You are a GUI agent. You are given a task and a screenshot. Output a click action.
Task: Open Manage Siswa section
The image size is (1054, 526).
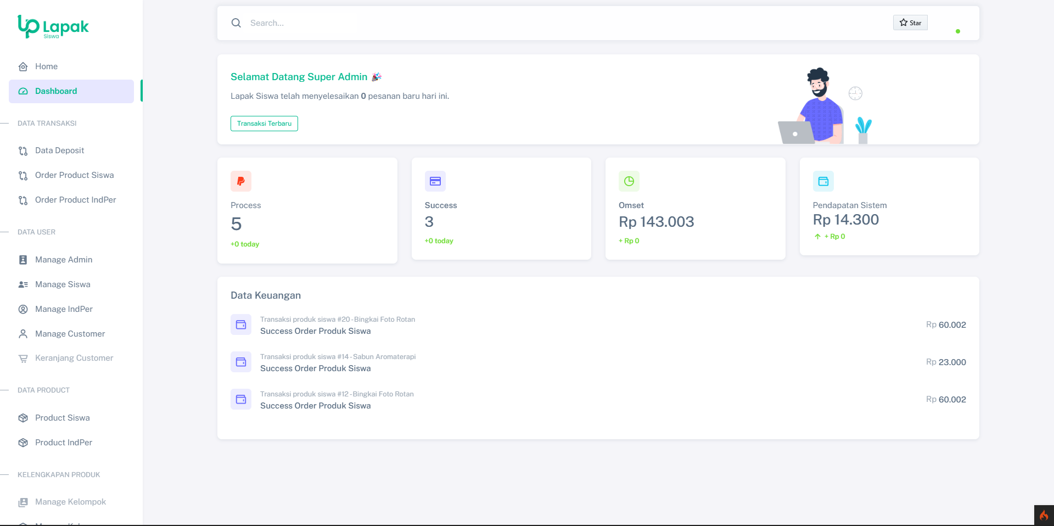[x=63, y=284]
